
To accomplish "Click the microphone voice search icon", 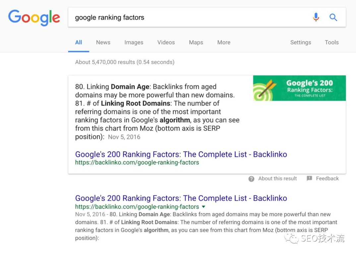I will (316, 17).
